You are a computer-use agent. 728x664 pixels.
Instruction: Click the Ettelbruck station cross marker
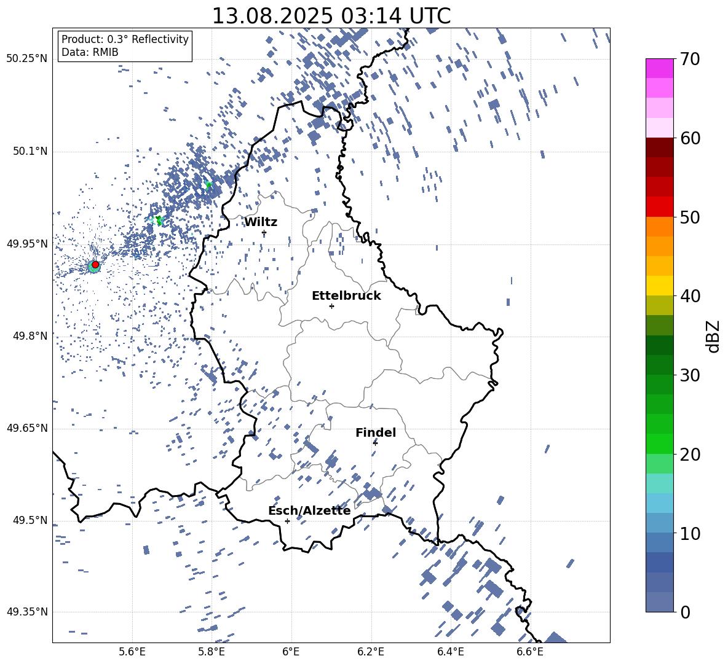tap(331, 306)
